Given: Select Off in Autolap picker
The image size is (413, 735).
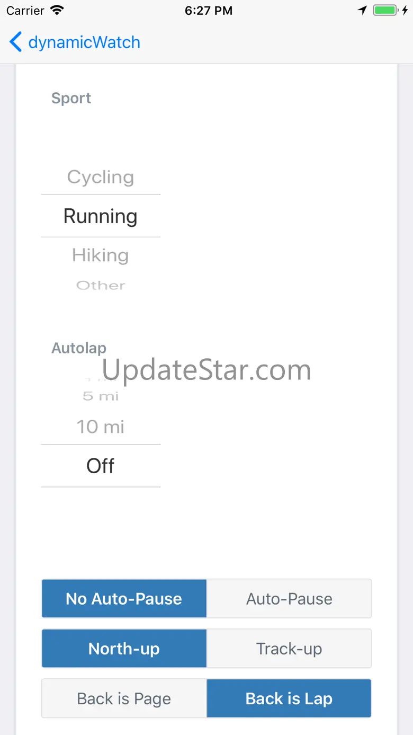Looking at the screenshot, I should point(101,466).
